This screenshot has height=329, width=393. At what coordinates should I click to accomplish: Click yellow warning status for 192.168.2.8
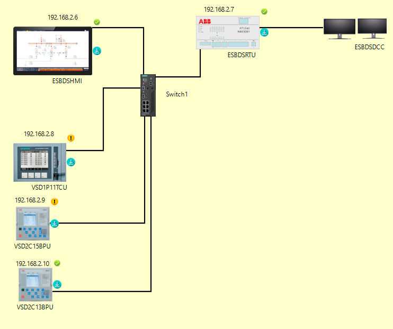tap(72, 138)
